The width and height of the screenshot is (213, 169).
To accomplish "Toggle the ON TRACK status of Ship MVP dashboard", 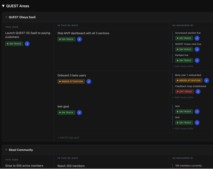I will (66, 39).
